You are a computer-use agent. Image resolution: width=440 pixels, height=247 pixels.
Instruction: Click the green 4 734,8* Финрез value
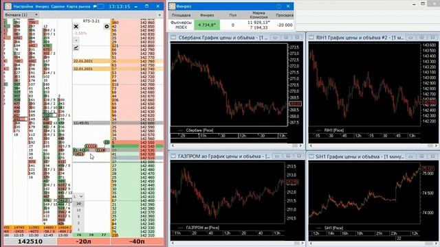pyautogui.click(x=207, y=25)
